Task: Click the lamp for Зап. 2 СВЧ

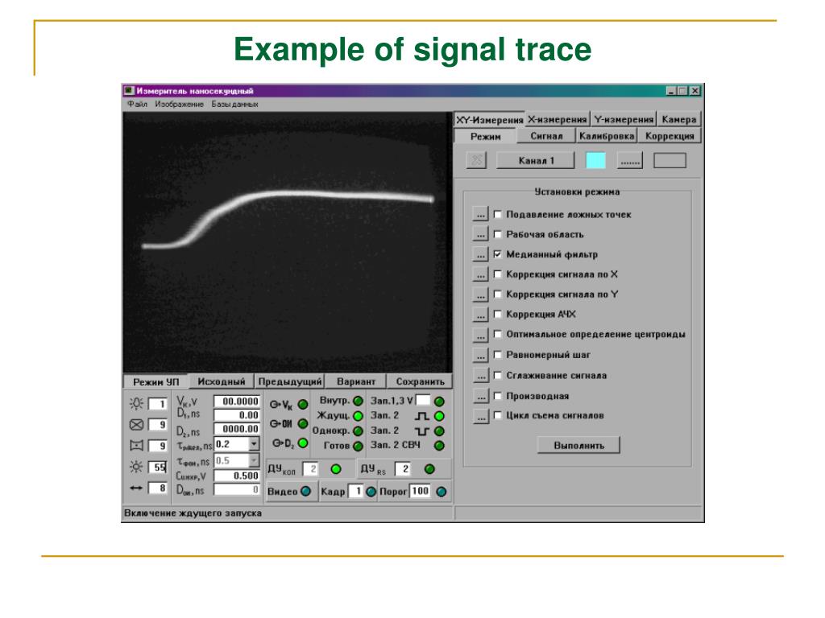Action: point(439,446)
